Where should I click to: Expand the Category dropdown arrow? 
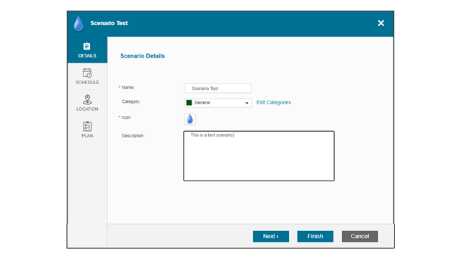pyautogui.click(x=247, y=103)
